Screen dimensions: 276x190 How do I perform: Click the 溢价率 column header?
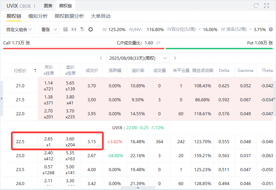[x=138, y=71]
